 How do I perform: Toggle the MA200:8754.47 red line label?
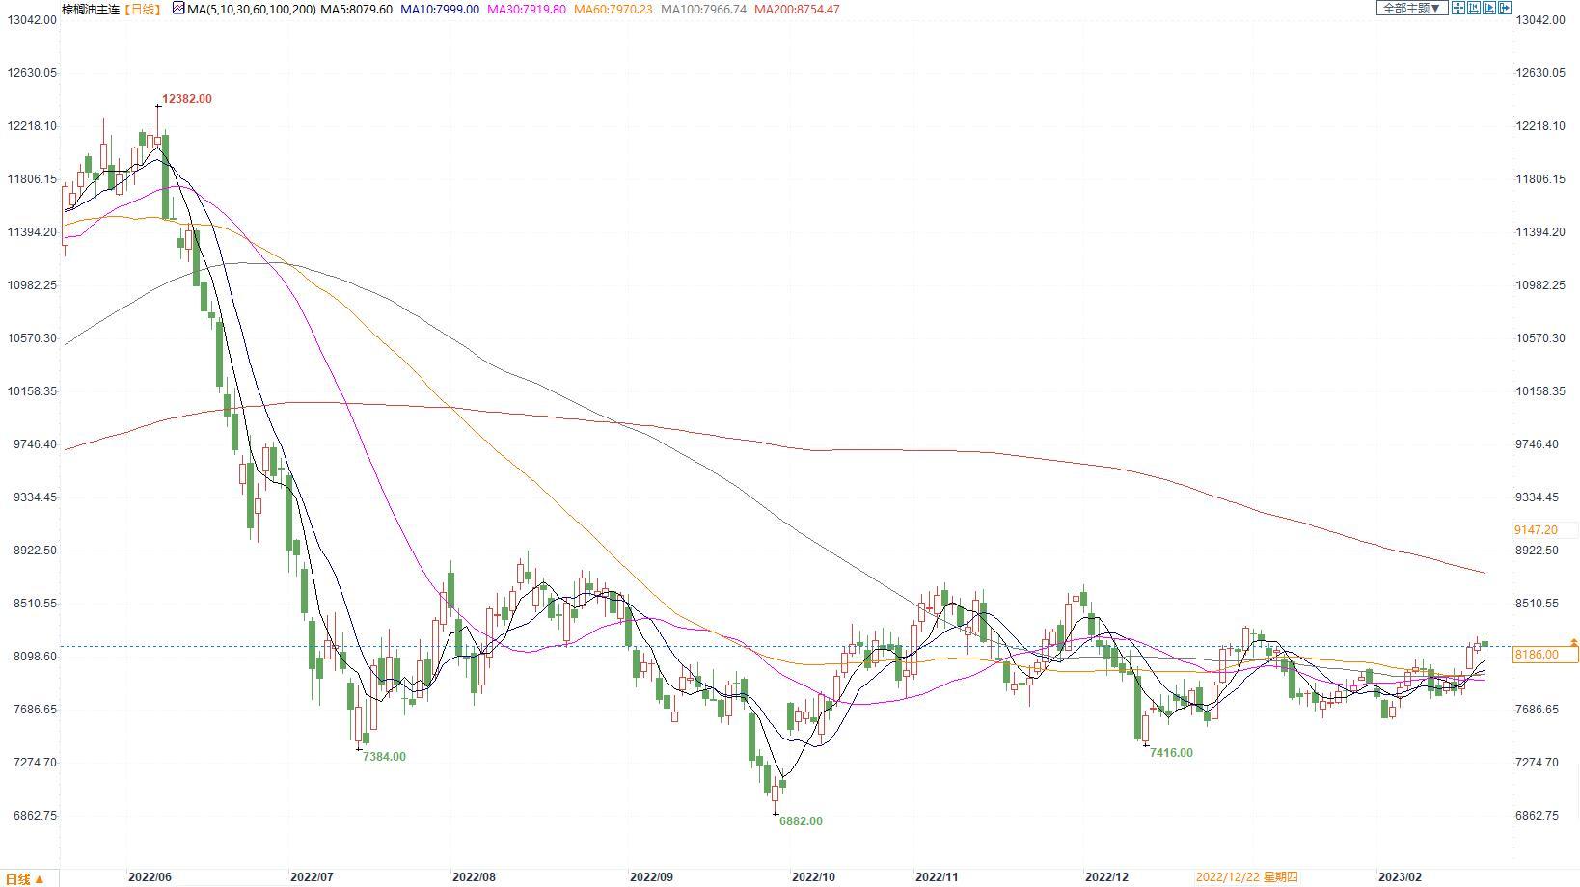pyautogui.click(x=797, y=9)
